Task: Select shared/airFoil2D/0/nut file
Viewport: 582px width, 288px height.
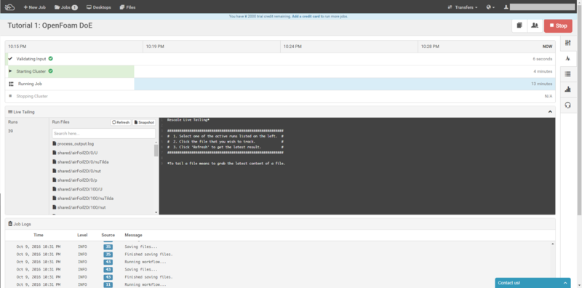Action: click(77, 171)
